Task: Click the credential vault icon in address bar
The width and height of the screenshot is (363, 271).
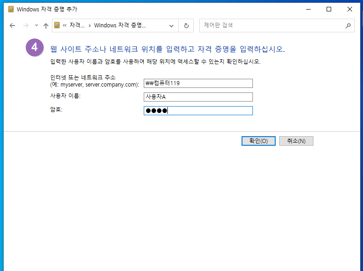Action: [57, 25]
